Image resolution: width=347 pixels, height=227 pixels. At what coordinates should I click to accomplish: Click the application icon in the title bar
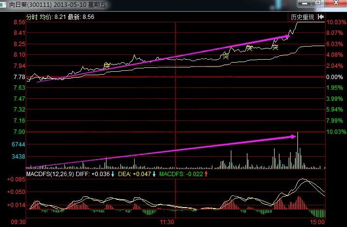coord(4,4)
